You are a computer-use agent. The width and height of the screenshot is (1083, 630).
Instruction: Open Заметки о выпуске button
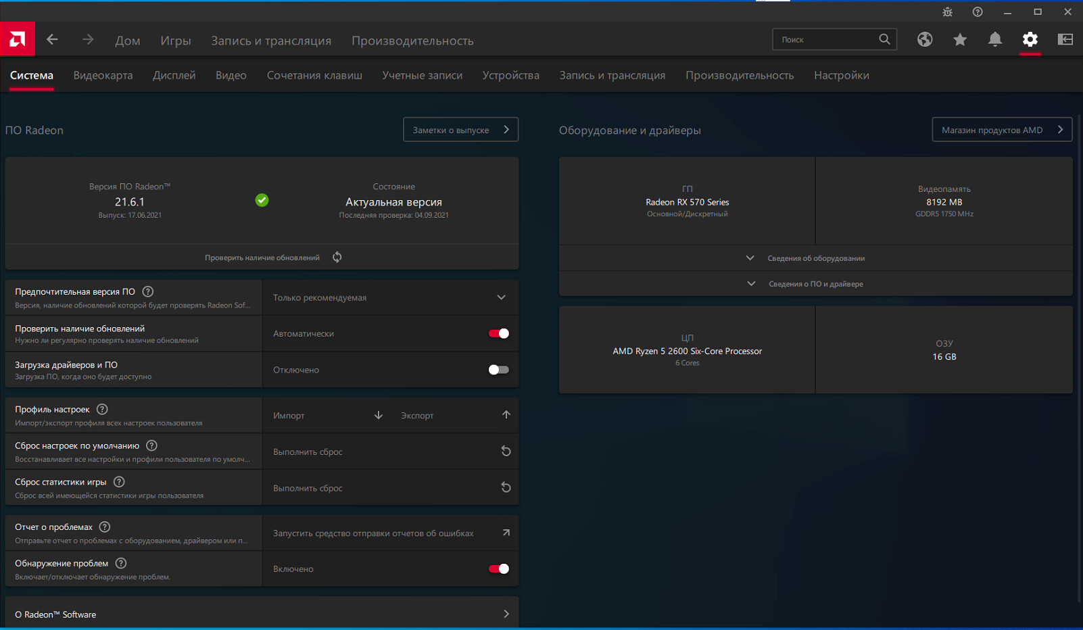pos(461,130)
